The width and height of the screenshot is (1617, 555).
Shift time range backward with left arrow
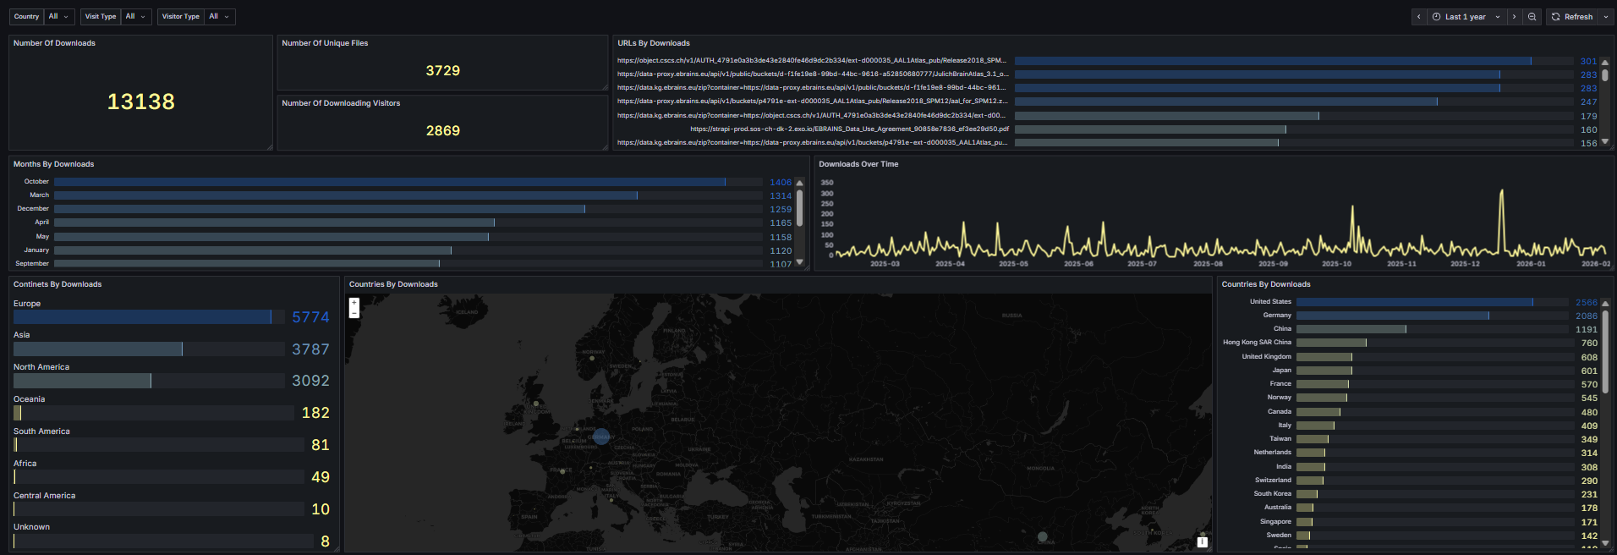[x=1418, y=17]
